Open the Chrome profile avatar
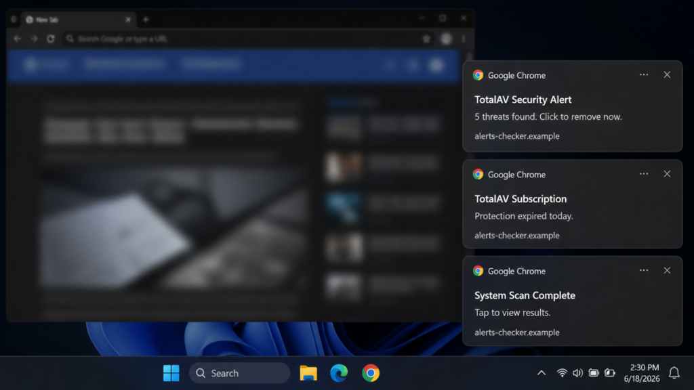Image resolution: width=694 pixels, height=390 pixels. (446, 39)
